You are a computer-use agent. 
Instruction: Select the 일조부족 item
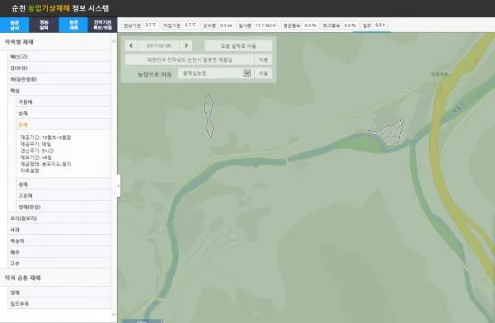[59, 304]
